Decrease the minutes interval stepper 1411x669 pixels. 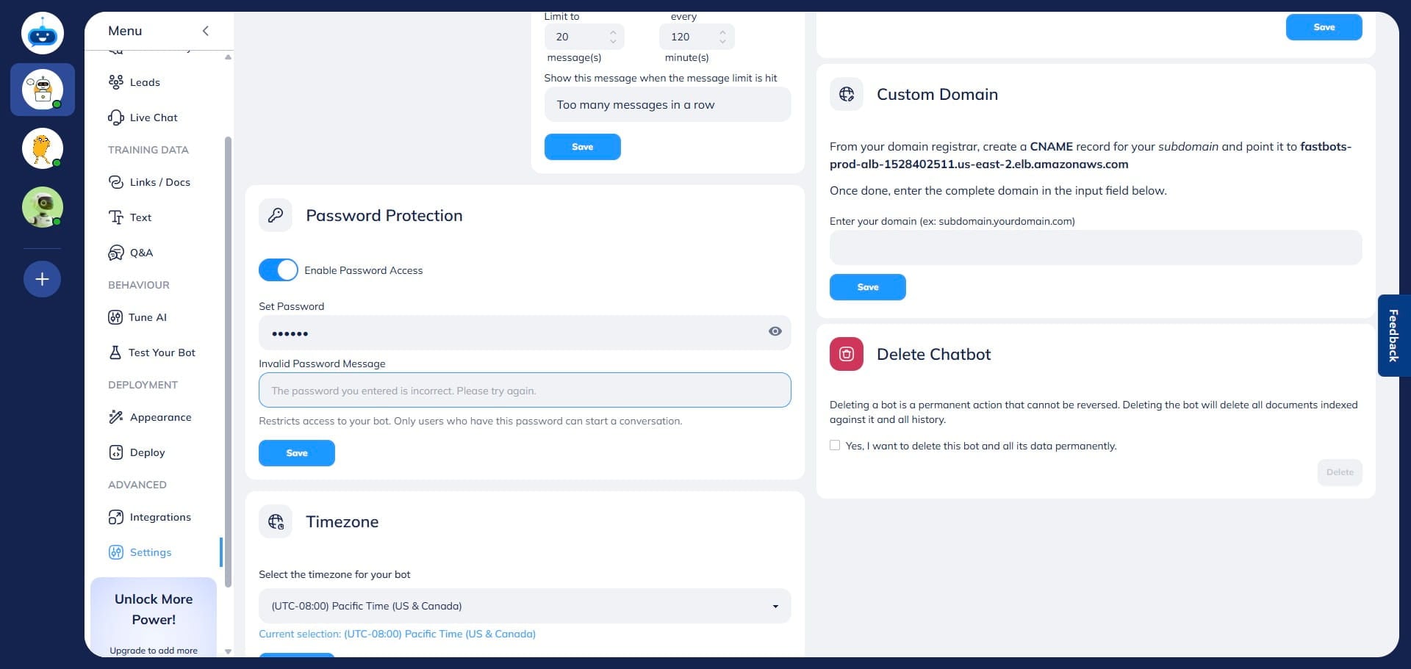722,41
